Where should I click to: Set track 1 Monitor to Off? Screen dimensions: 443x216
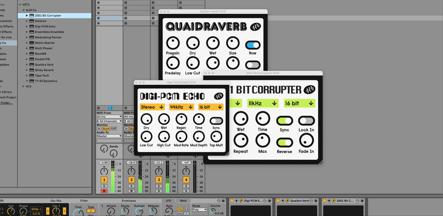(114, 128)
